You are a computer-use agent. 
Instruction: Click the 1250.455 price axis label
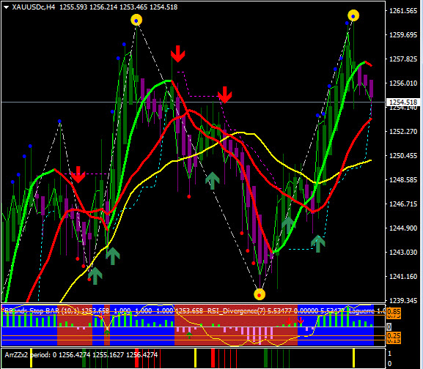point(403,156)
